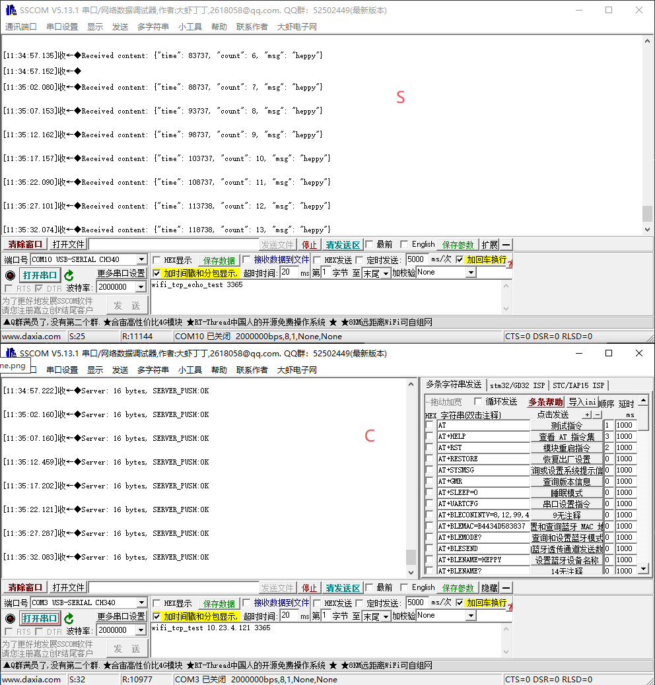Click 打开串口 button in COM3 window
This screenshot has height=685, width=655.
pyautogui.click(x=40, y=618)
